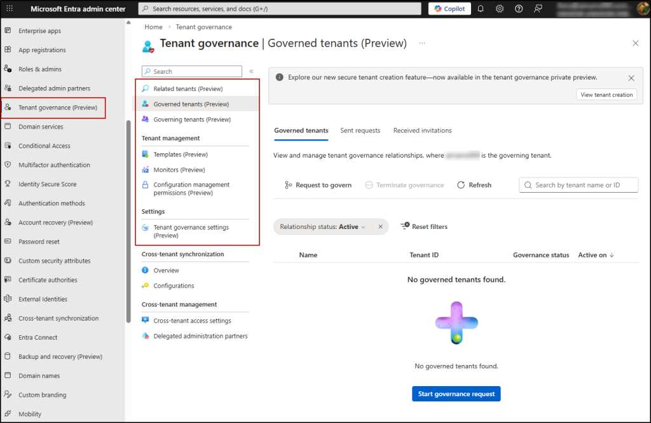
Task: Open the app launcher waffle icon
Action: click(9, 9)
